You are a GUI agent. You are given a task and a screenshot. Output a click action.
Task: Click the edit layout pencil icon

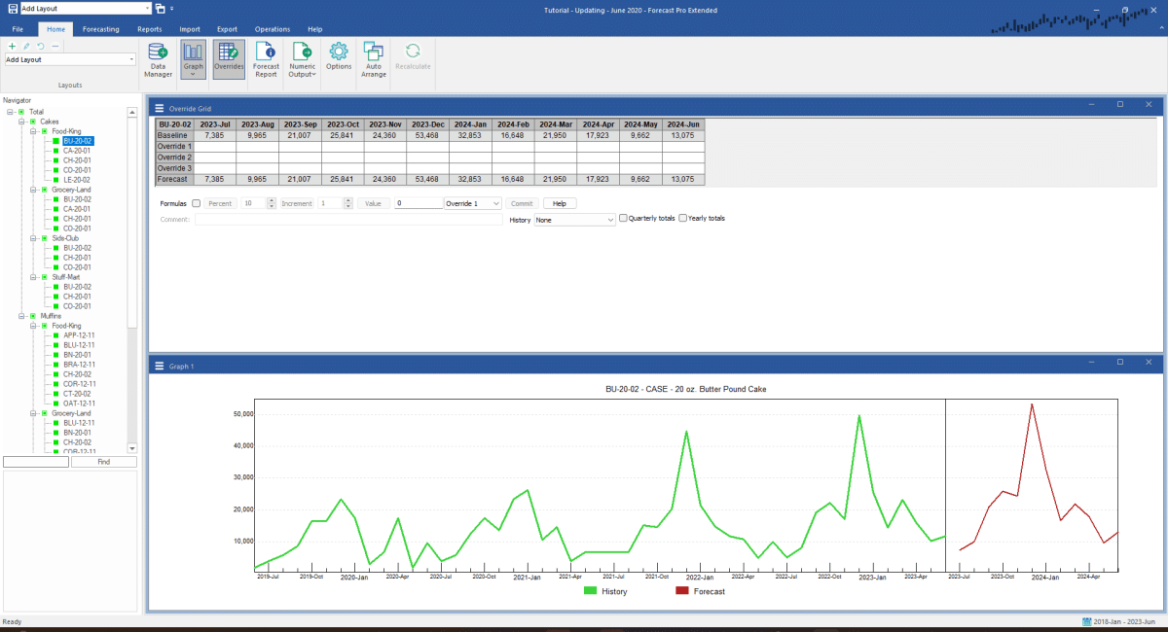[26, 46]
